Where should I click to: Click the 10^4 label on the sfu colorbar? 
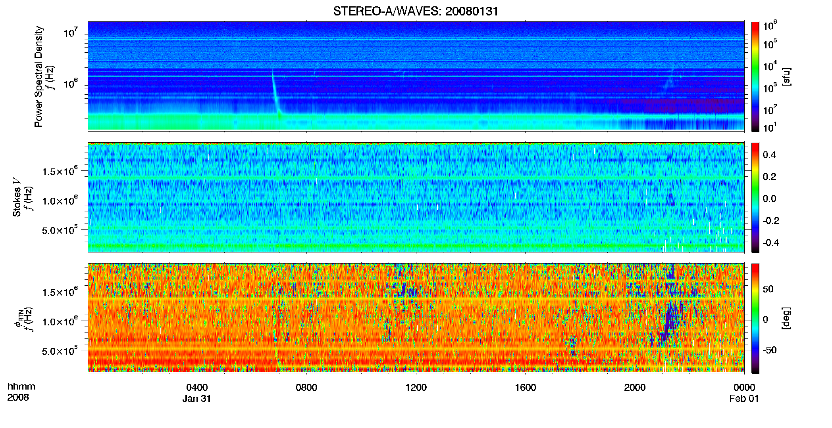pyautogui.click(x=770, y=66)
